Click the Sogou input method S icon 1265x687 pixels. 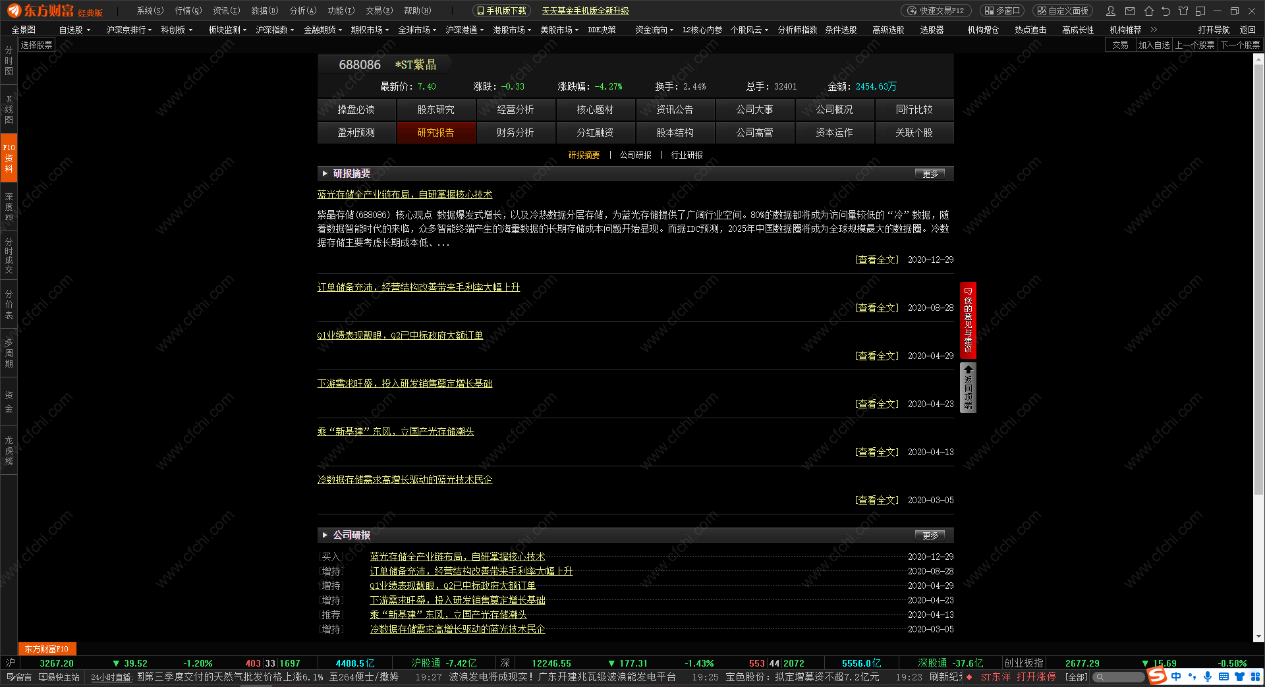pos(1157,676)
